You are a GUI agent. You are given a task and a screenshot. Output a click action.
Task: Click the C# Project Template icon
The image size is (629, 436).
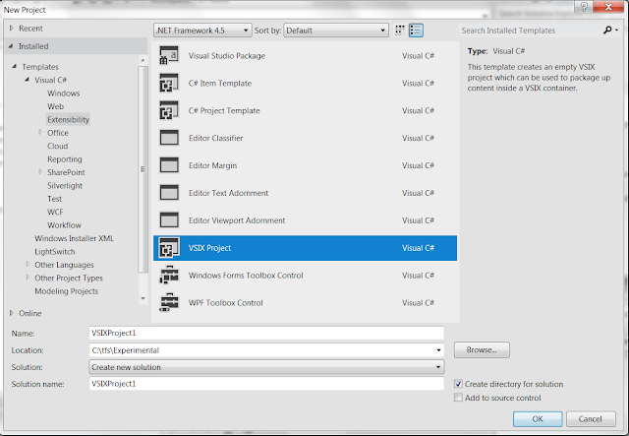(169, 110)
